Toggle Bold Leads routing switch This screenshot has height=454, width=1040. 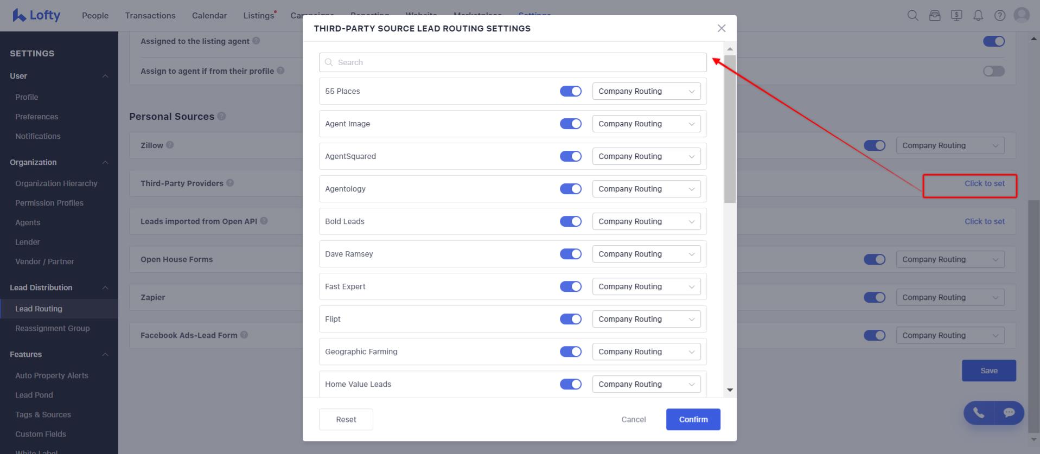pyautogui.click(x=571, y=221)
